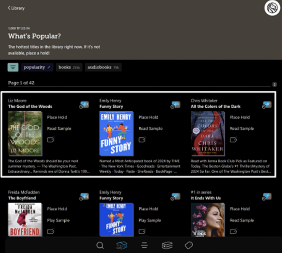Screen dimensions: 282x253
Task: Open It Ends With Us book title
Action: [206, 198]
